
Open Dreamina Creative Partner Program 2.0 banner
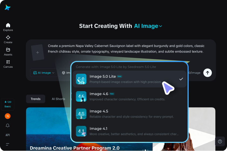[75, 148]
